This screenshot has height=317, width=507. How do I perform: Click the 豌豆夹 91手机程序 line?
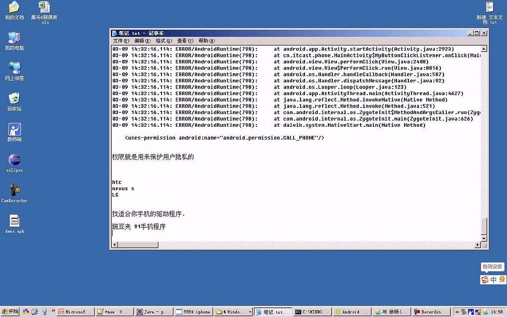[139, 227]
